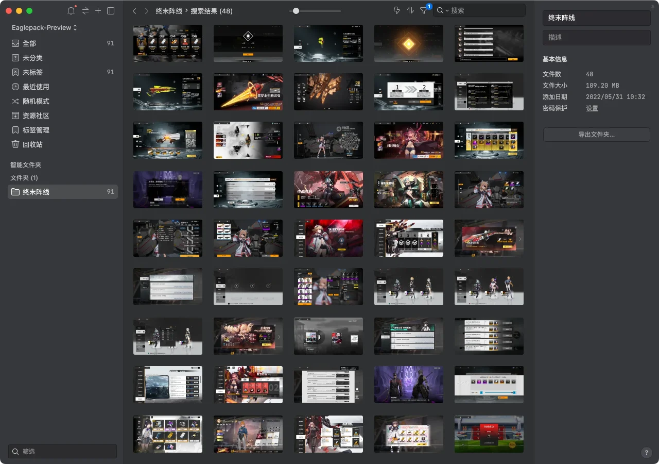Image resolution: width=659 pixels, height=464 pixels.
Task: Click the lightning quick action icon
Action: point(396,10)
